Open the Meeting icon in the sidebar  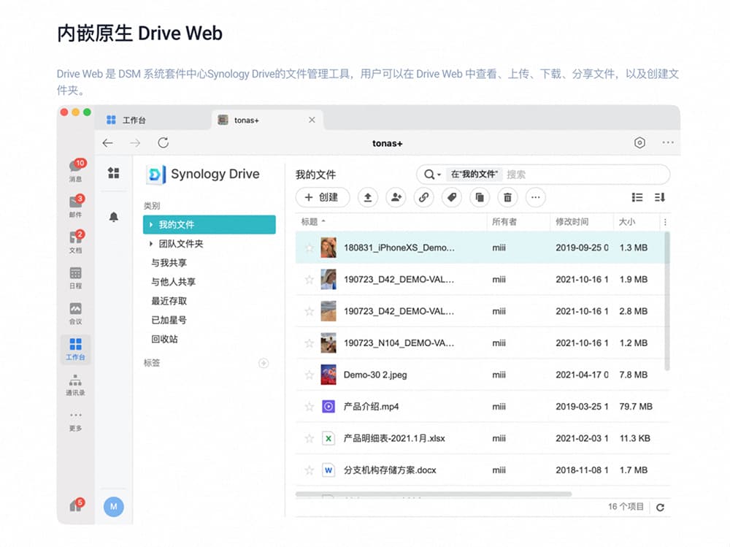click(75, 313)
